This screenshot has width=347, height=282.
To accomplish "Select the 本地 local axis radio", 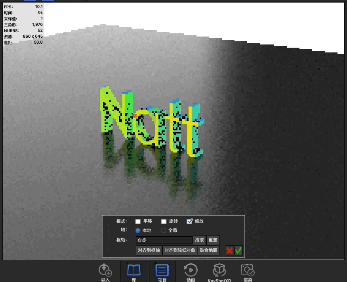I will coord(138,230).
